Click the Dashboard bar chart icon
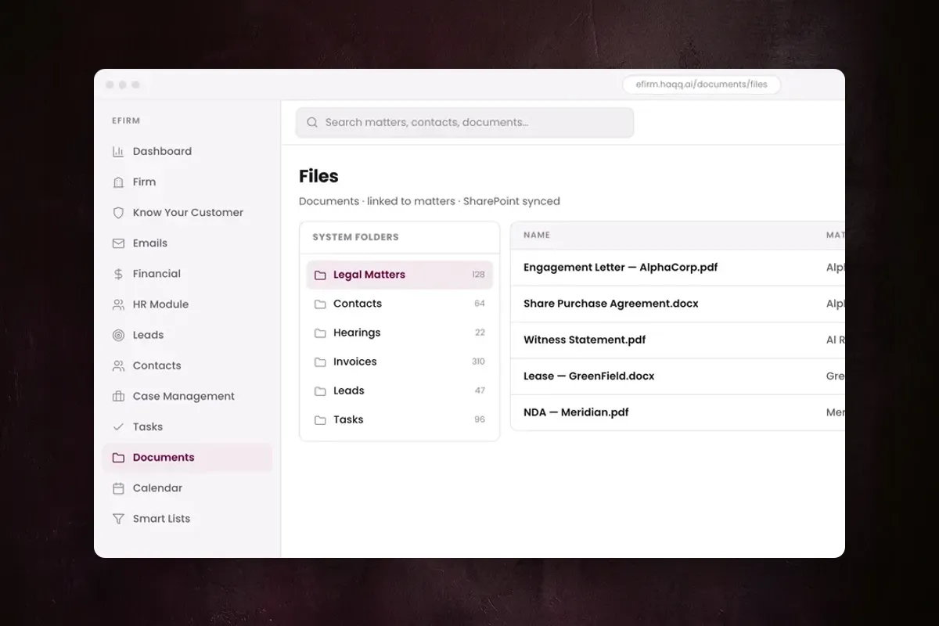The height and width of the screenshot is (626, 939). pos(118,151)
